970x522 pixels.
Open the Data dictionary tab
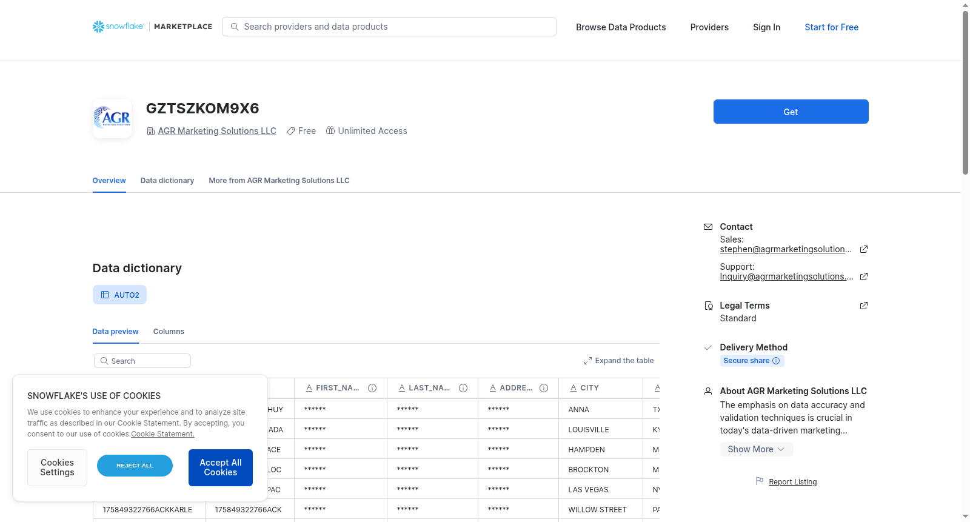[x=167, y=181]
